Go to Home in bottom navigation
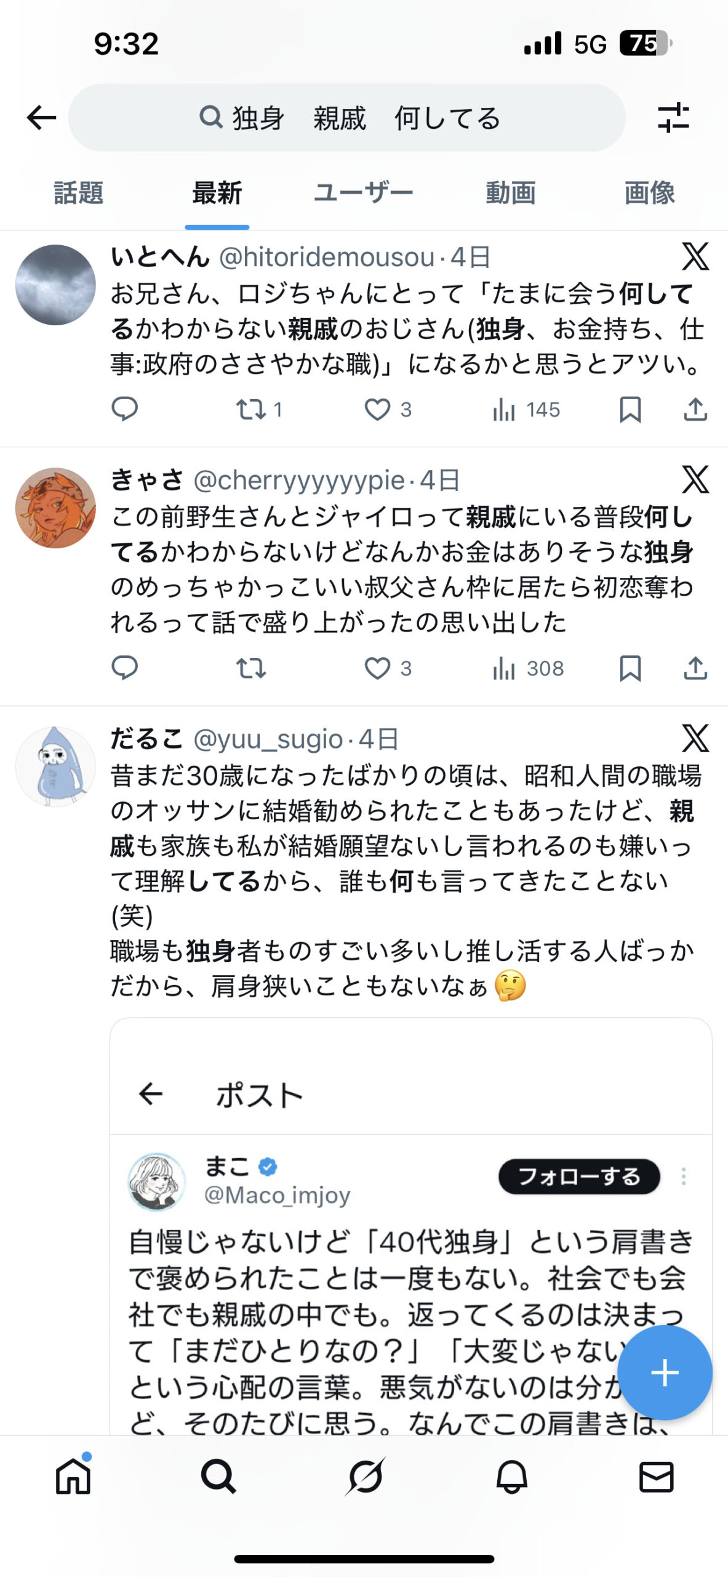The height and width of the screenshot is (1577, 728). point(73,1477)
